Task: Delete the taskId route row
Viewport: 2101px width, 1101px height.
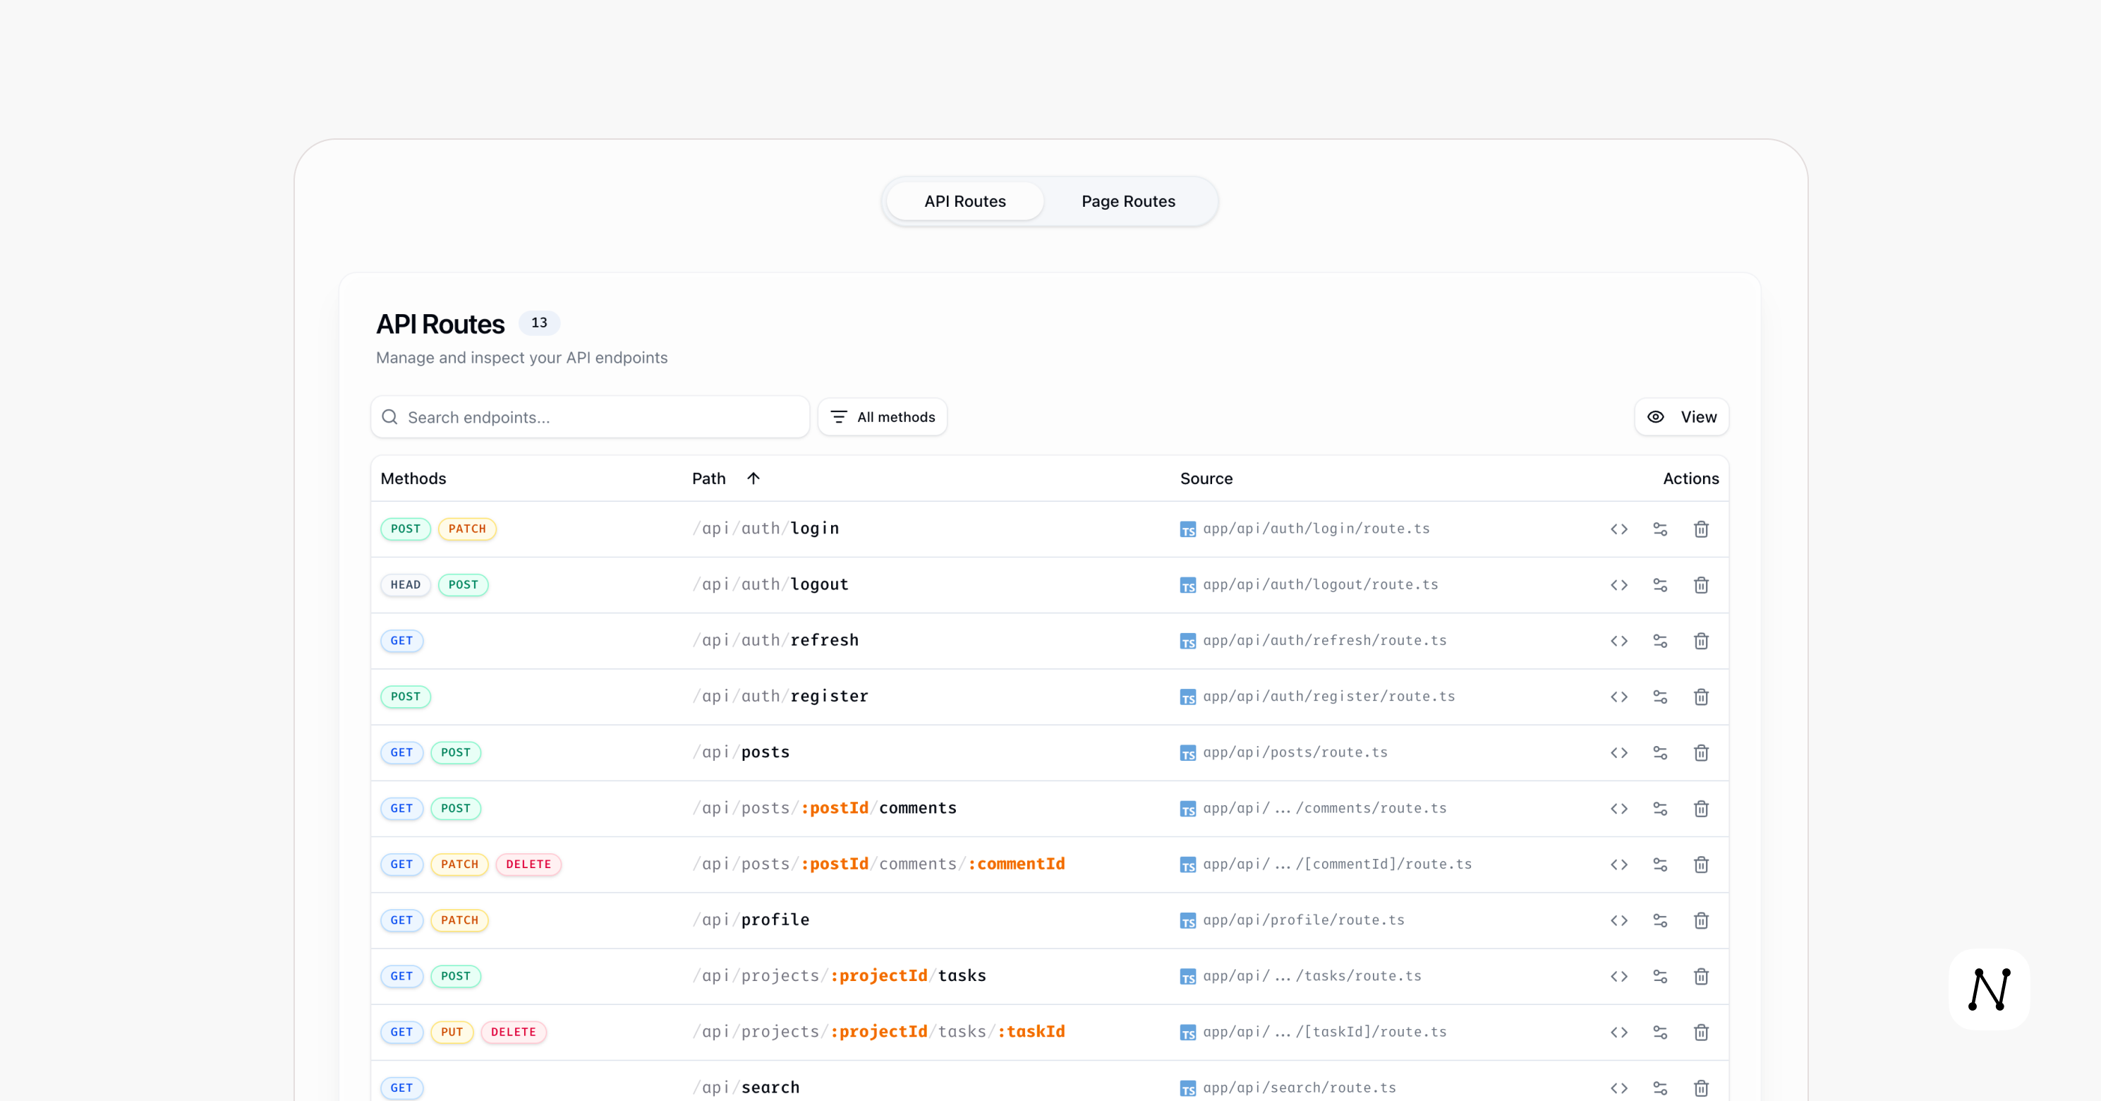Action: point(1700,1033)
